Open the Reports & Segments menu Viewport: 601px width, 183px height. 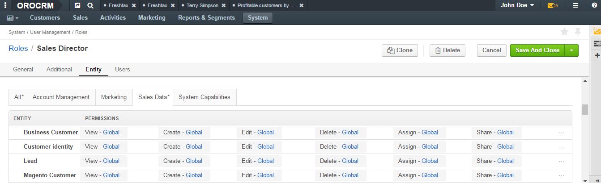[x=206, y=18]
